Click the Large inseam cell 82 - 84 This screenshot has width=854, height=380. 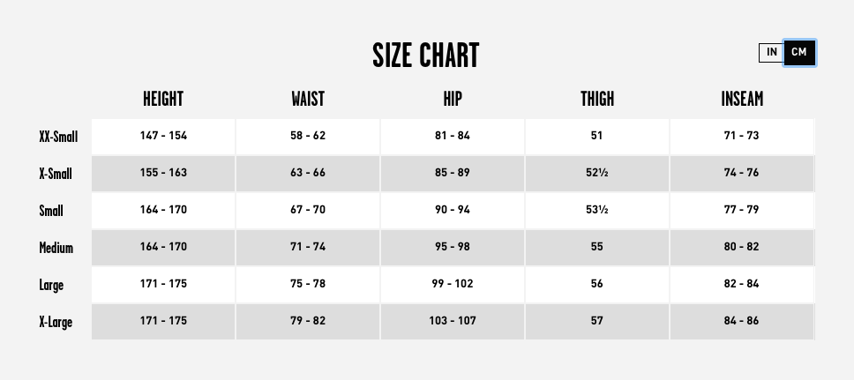tap(742, 284)
